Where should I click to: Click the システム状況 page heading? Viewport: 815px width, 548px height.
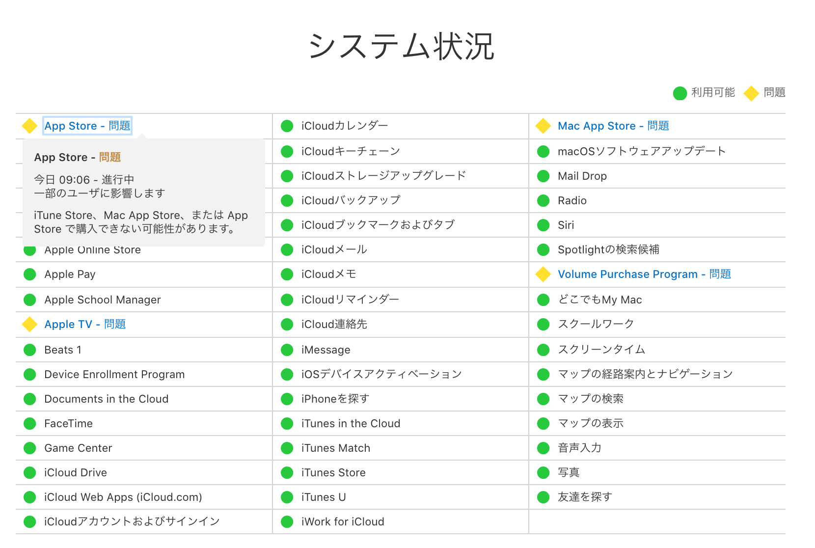(401, 47)
